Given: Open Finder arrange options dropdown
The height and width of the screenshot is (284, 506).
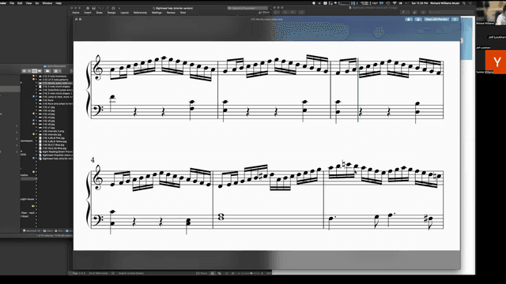Looking at the screenshot, I should pyautogui.click(x=57, y=71).
